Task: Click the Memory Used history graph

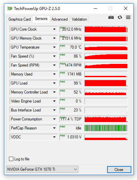Action: point(106,74)
